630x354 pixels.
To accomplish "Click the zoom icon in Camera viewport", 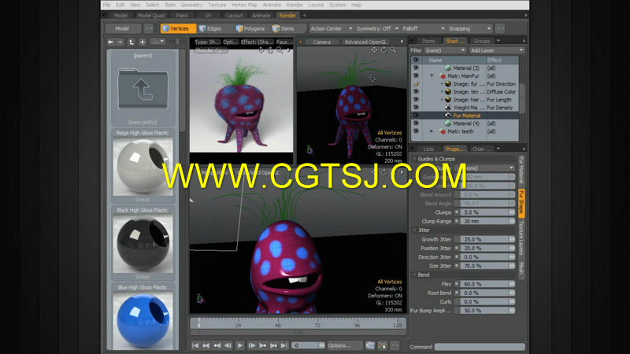I will pyautogui.click(x=393, y=50).
